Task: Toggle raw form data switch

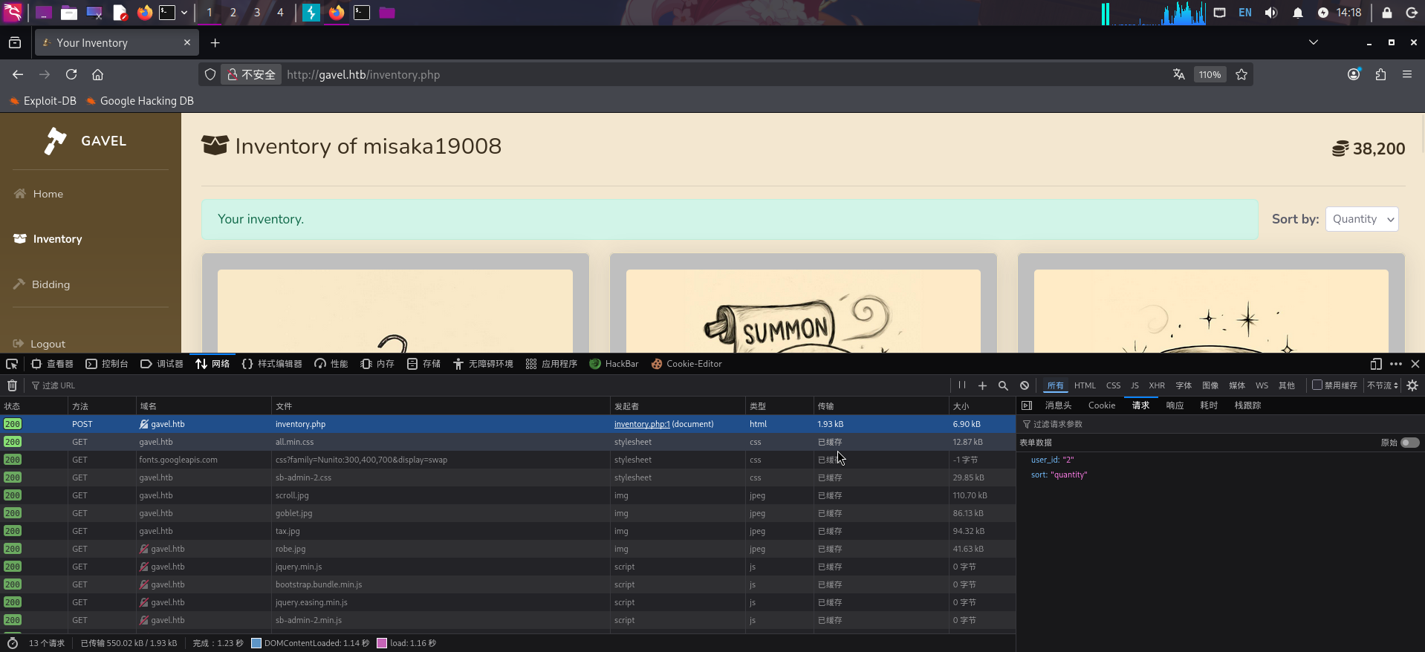Action: [1409, 443]
